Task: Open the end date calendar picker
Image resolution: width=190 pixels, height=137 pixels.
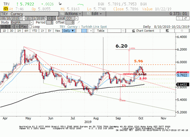Action: [x=46, y=18]
